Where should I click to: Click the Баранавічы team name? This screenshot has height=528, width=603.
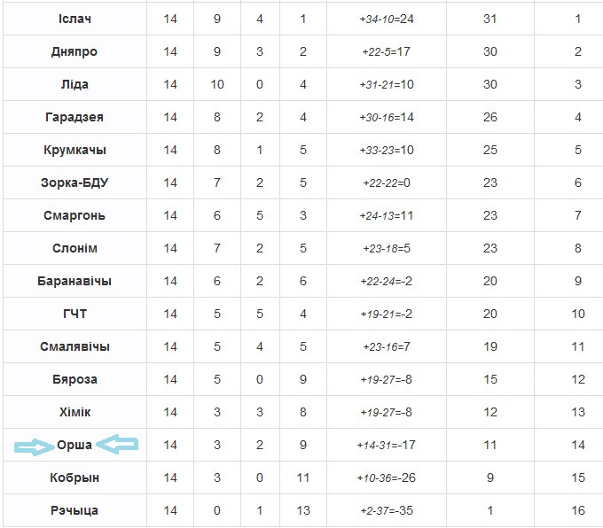(74, 281)
